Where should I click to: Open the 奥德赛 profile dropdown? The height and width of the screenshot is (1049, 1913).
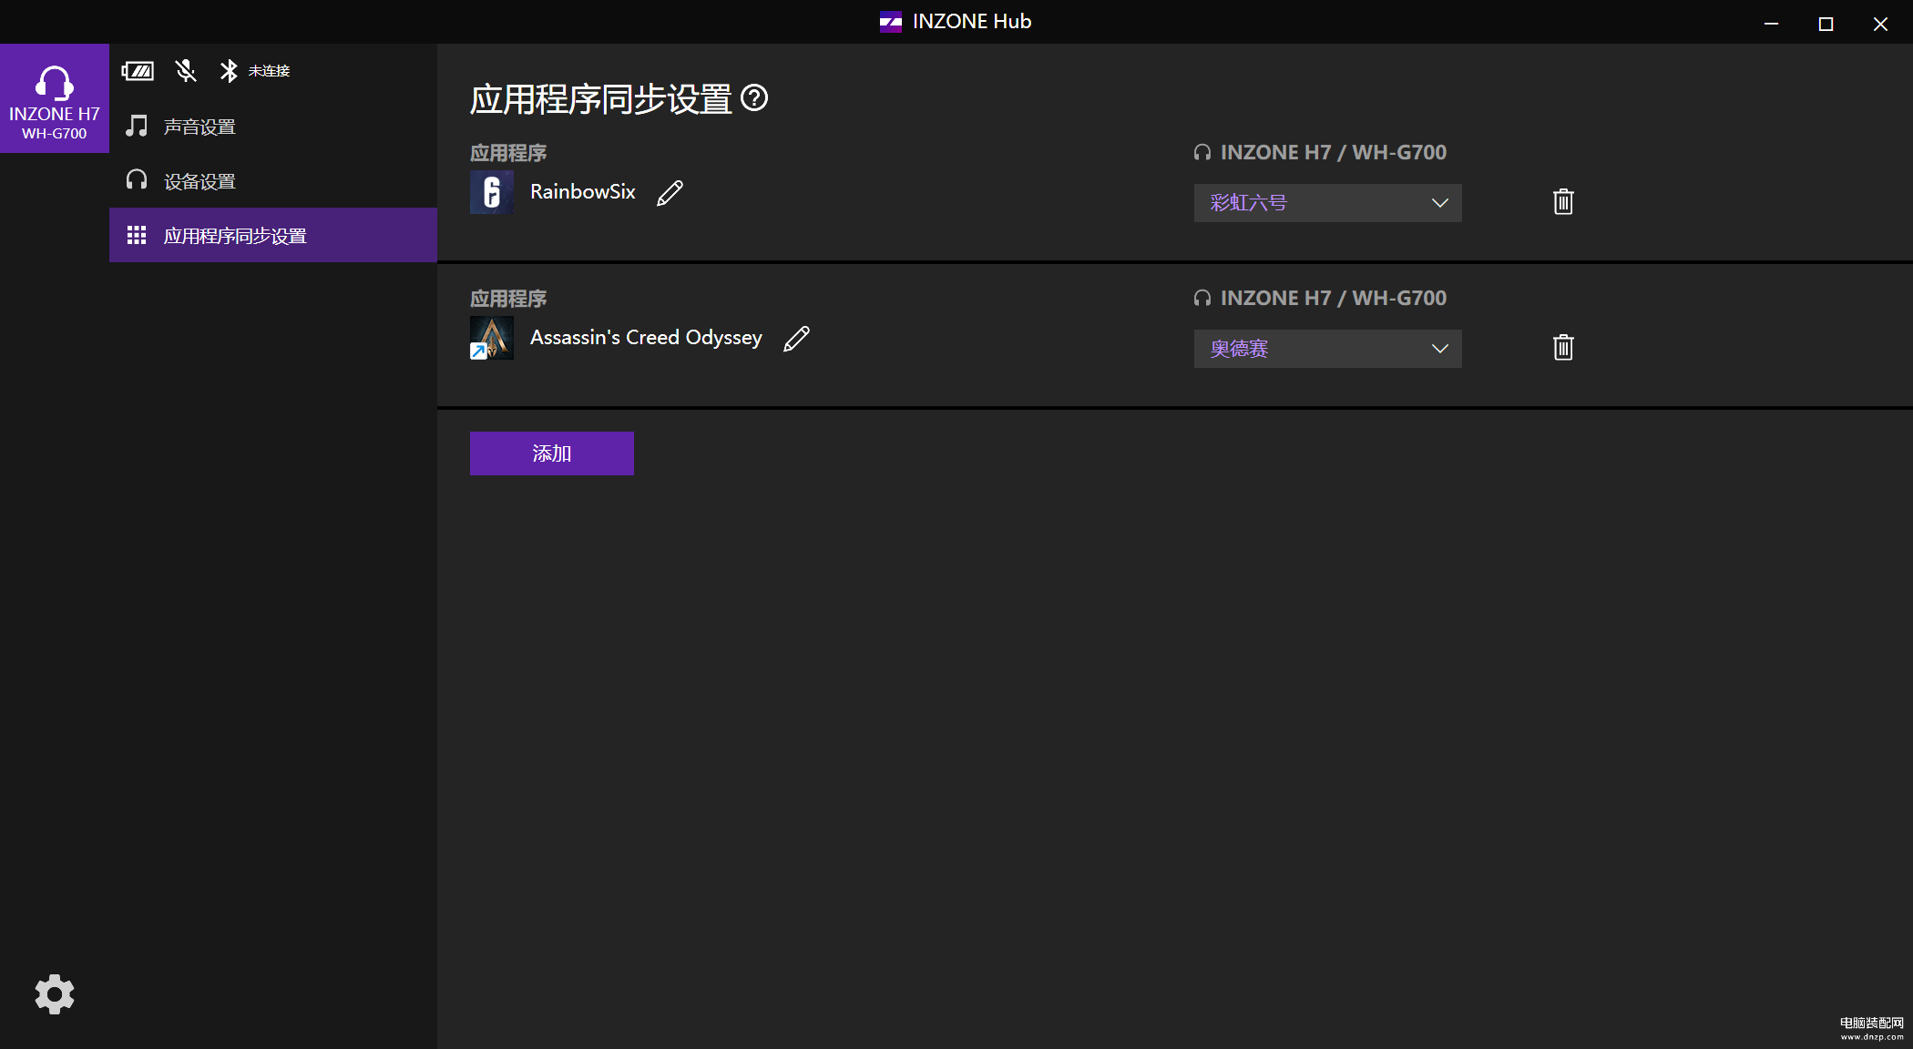(1328, 349)
